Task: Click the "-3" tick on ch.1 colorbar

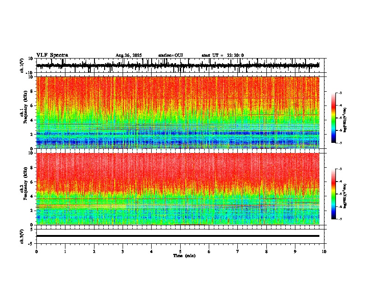Action: (x=340, y=93)
